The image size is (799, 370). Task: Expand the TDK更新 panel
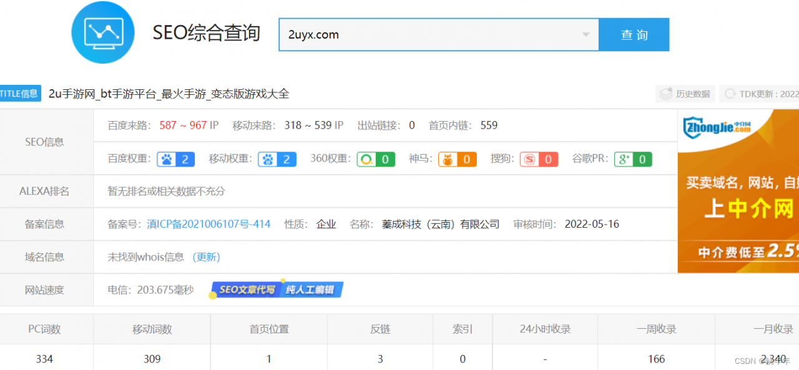[x=758, y=93]
